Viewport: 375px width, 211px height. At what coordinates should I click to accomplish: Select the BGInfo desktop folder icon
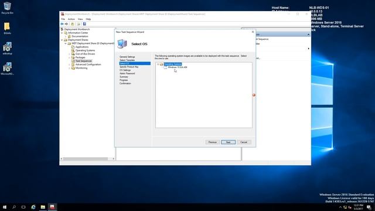tap(7, 27)
